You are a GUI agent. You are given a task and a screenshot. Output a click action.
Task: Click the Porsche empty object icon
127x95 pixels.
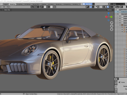pyautogui.click(x=122, y=25)
